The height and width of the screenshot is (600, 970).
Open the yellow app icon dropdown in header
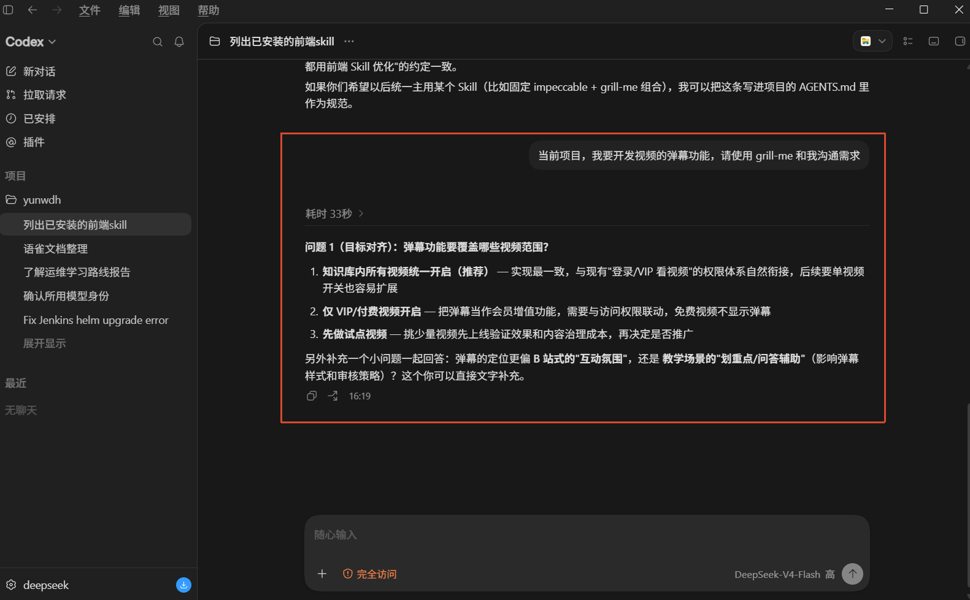pyautogui.click(x=872, y=41)
